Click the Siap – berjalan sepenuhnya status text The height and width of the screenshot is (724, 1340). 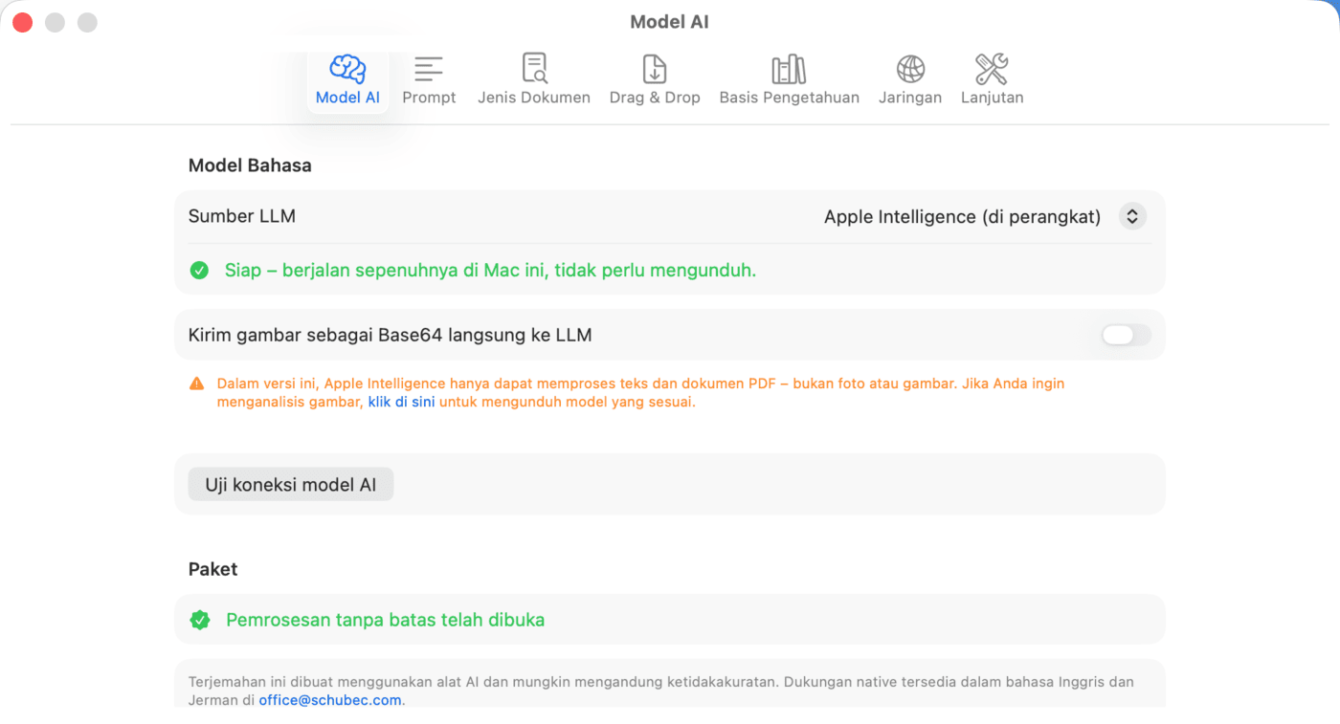point(490,271)
